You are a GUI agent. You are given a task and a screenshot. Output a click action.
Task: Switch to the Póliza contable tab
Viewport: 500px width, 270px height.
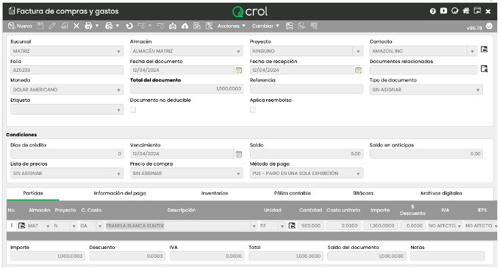tap(292, 193)
